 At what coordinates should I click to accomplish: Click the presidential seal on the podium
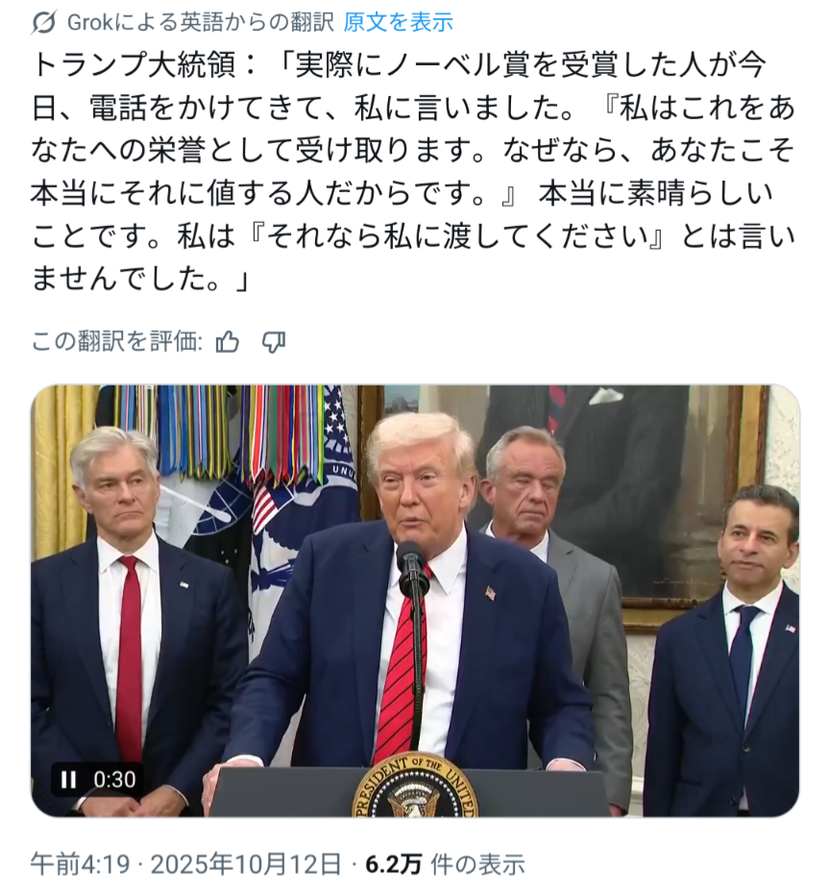(x=415, y=786)
